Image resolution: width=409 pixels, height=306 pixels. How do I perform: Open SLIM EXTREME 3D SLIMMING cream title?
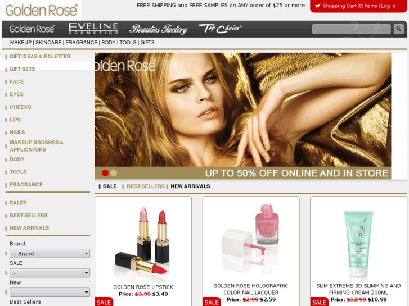point(358,289)
